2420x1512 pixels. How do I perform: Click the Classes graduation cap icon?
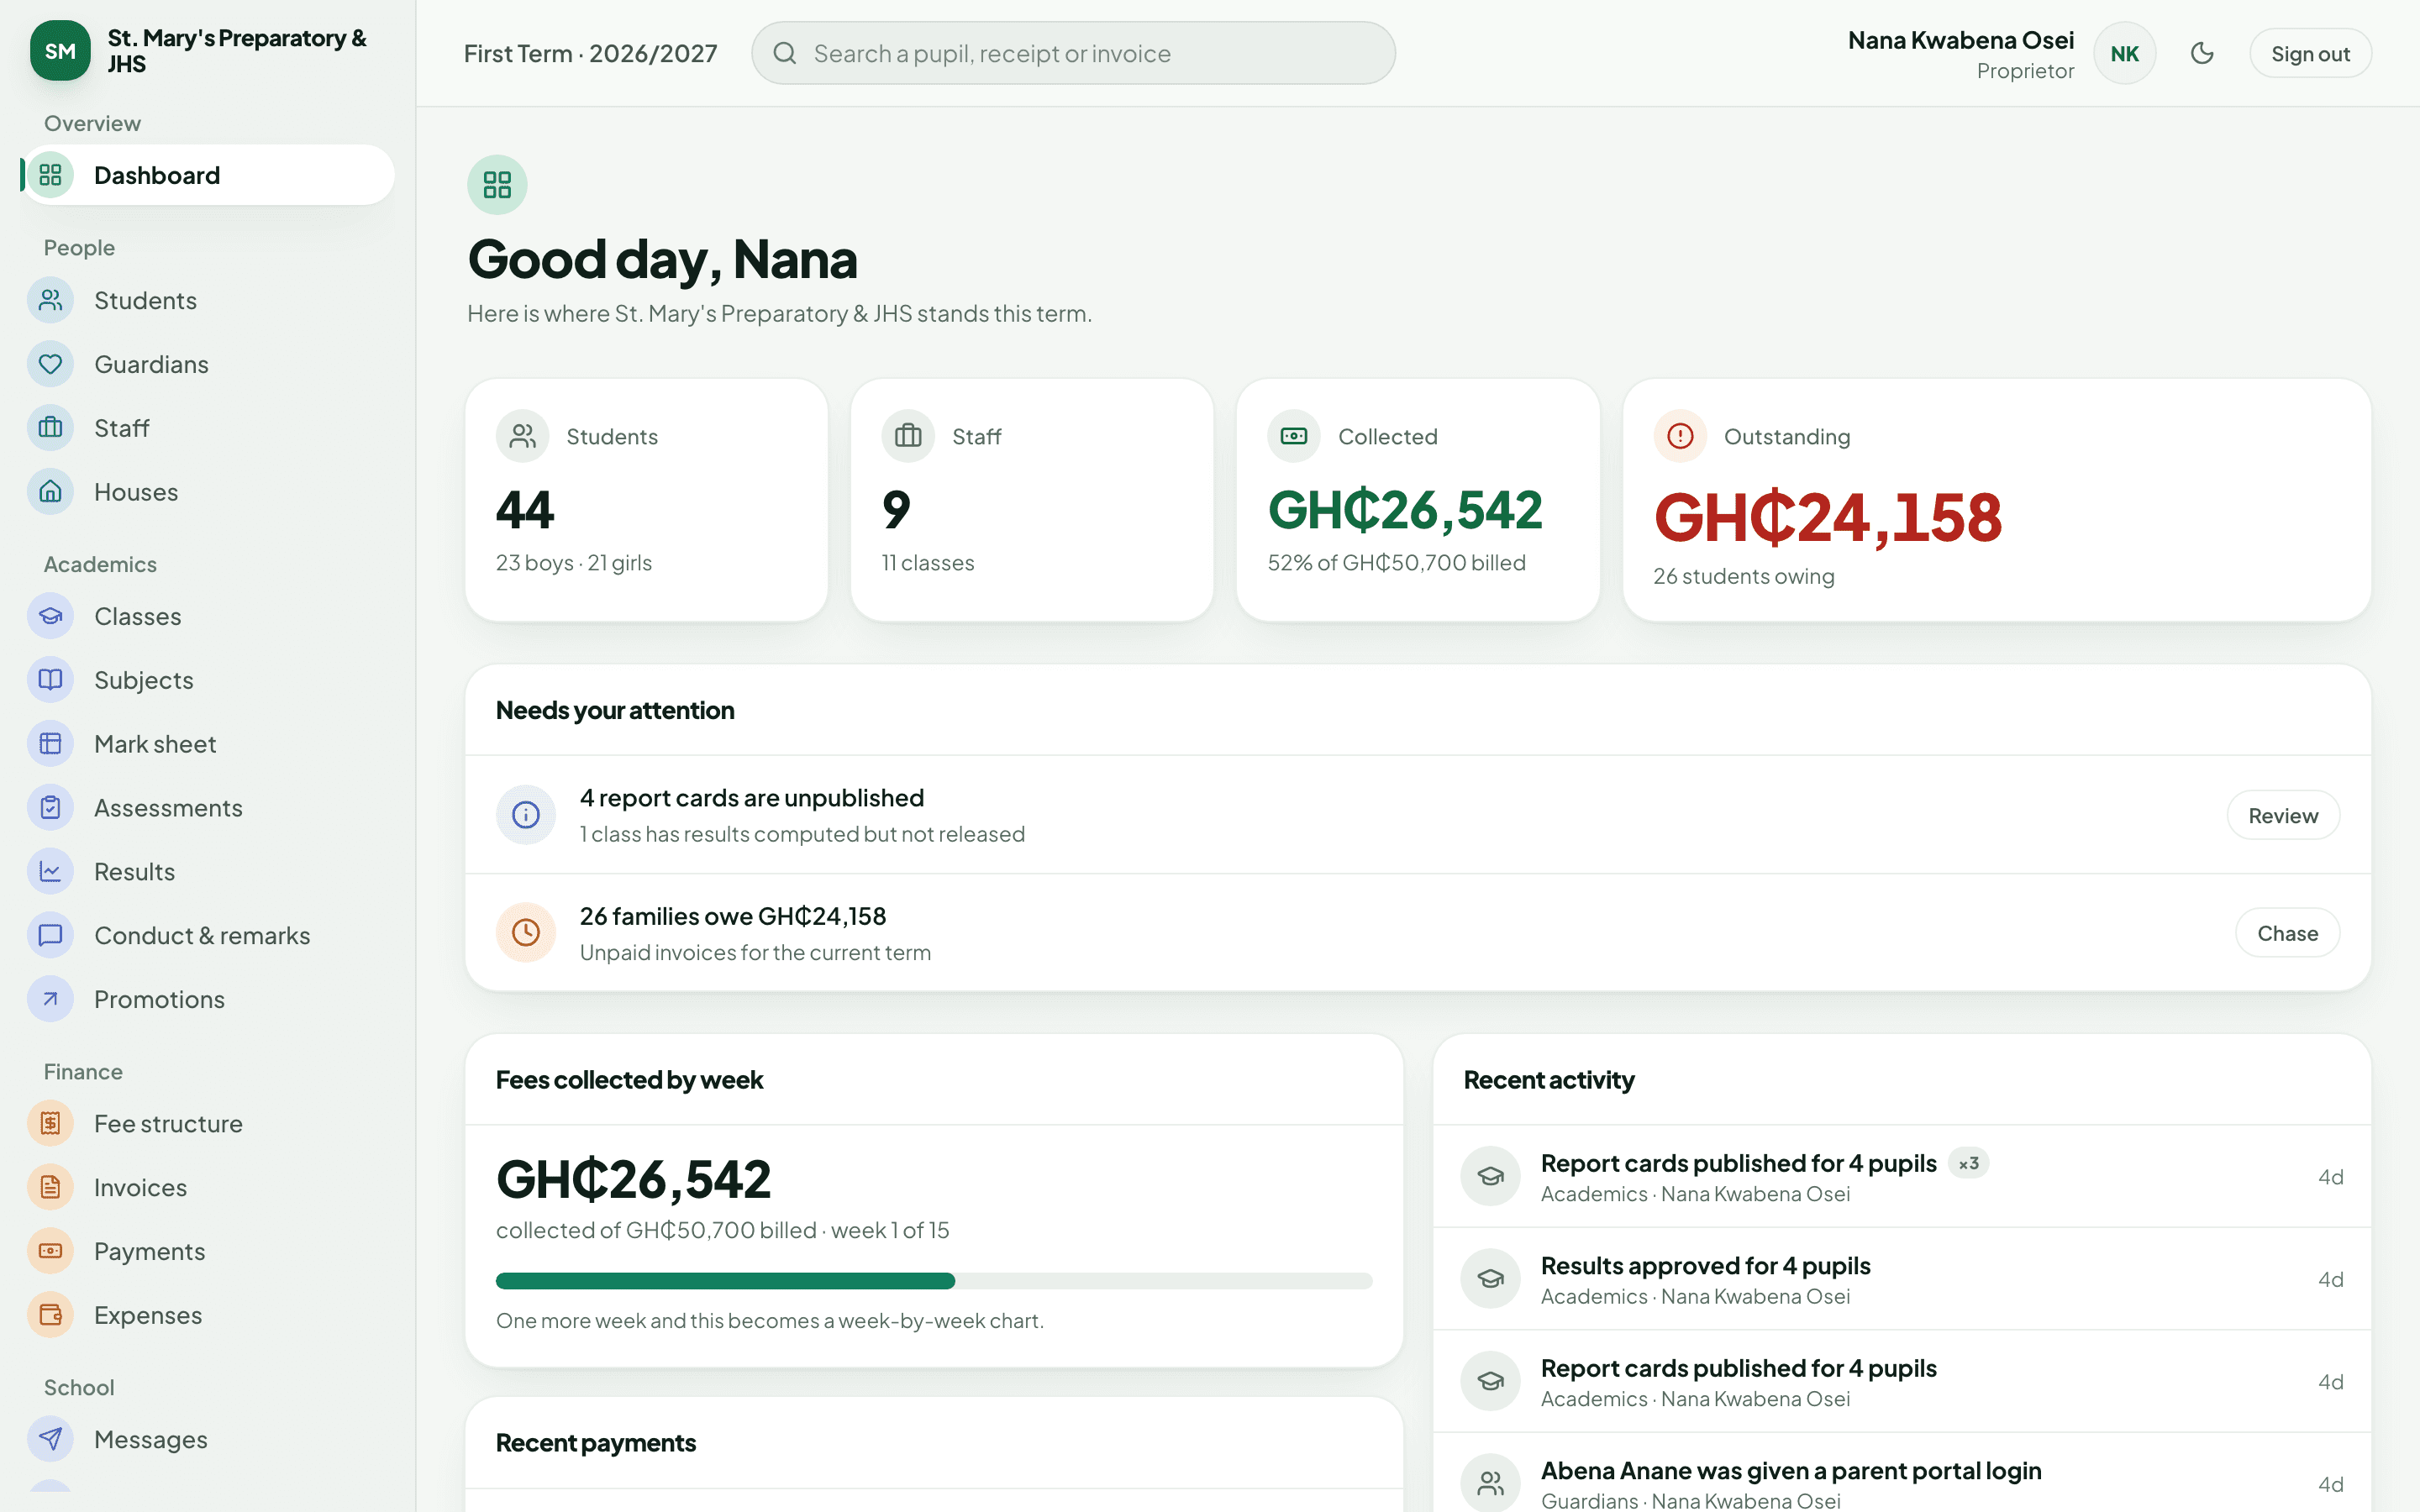[50, 616]
